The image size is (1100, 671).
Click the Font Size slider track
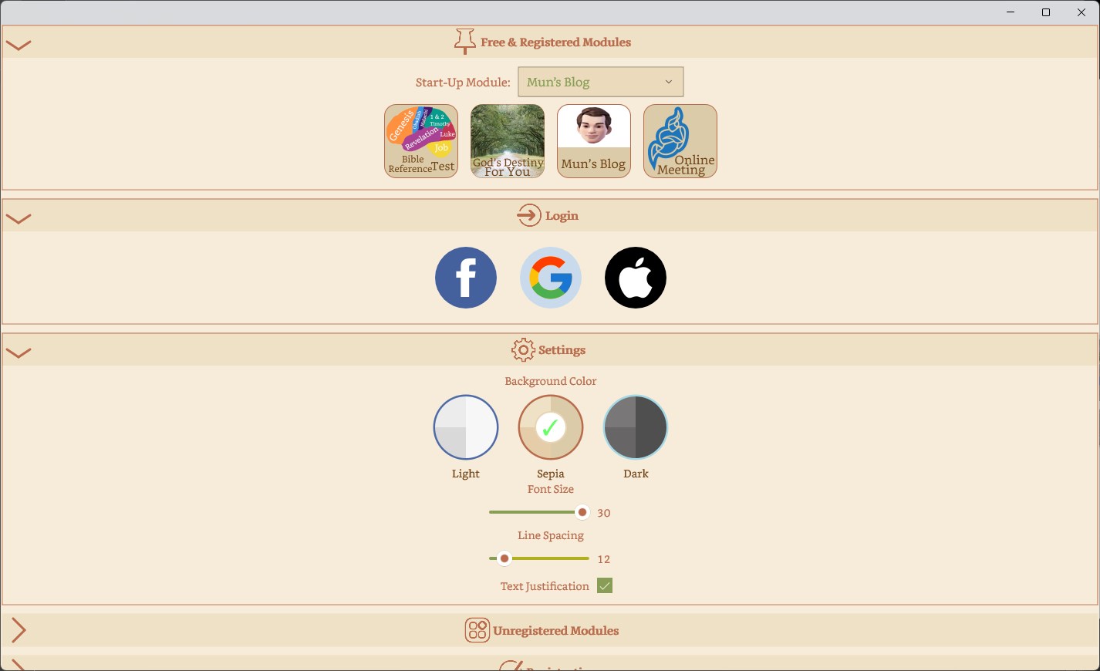click(539, 512)
